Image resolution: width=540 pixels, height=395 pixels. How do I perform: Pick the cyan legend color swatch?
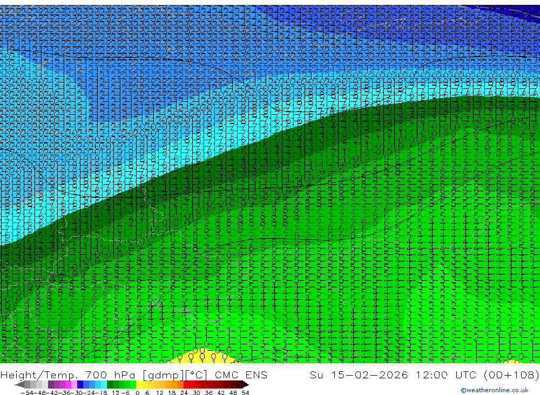[x=104, y=385]
